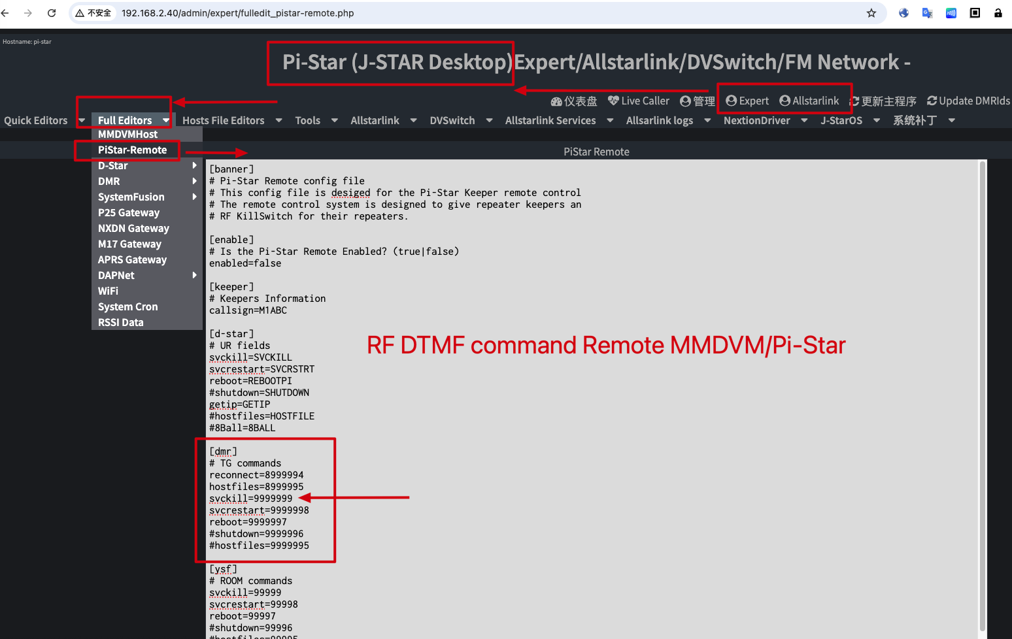Expand the Allsarlink logs arrow
This screenshot has width=1012, height=639.
[x=707, y=120]
